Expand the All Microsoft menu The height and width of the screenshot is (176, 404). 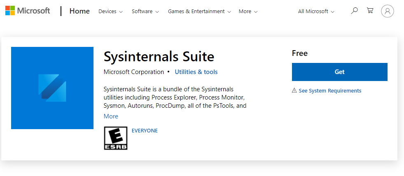point(316,12)
